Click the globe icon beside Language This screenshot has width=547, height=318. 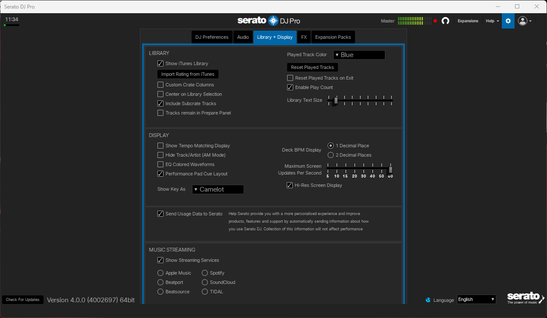(x=428, y=300)
